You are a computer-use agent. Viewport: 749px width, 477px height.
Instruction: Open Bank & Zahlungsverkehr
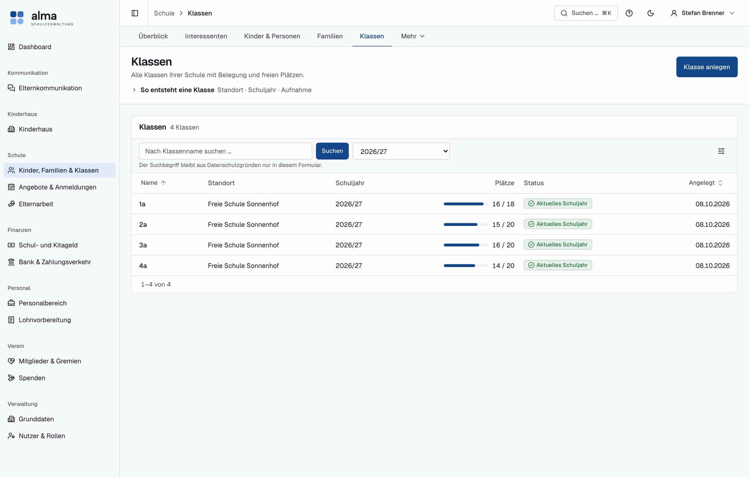tap(60, 262)
